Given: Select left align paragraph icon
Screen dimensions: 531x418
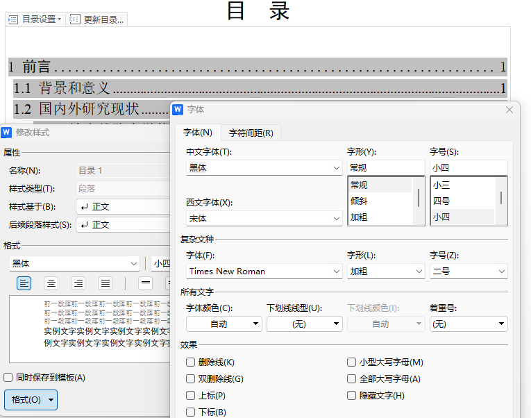Looking at the screenshot, I should point(24,283).
